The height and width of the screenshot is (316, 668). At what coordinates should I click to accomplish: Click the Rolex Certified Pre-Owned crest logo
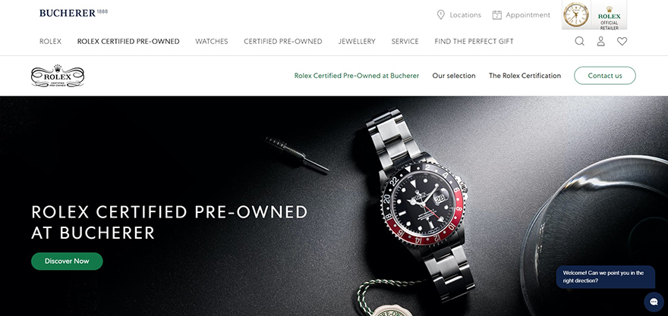coord(58,76)
